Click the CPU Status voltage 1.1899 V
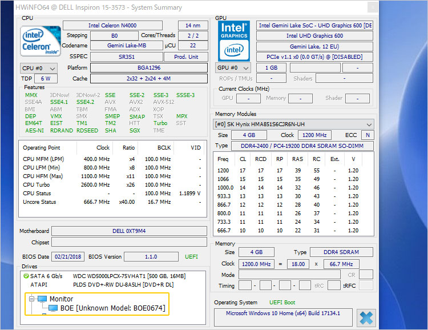428x330 pixels. 189,194
